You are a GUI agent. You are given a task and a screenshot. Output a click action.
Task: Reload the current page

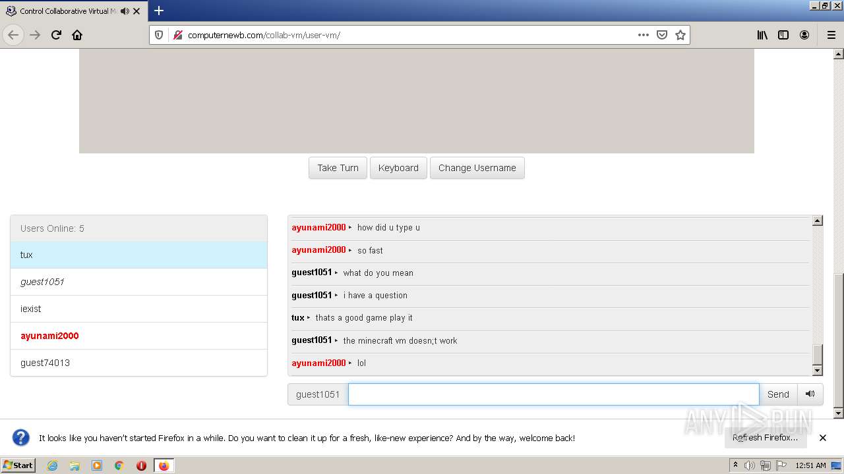pos(56,35)
